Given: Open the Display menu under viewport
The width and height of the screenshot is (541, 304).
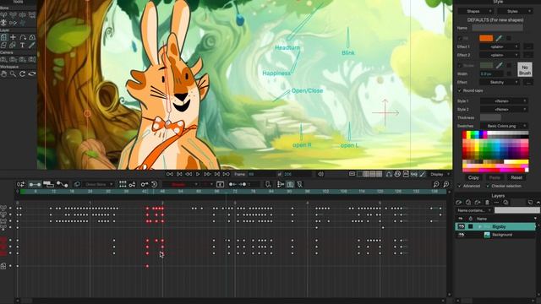Looking at the screenshot, I should click(440, 174).
